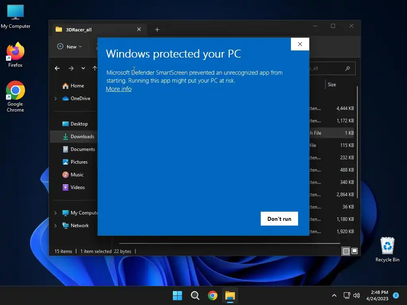
Task: Choose the Don't run button
Action: (x=279, y=219)
